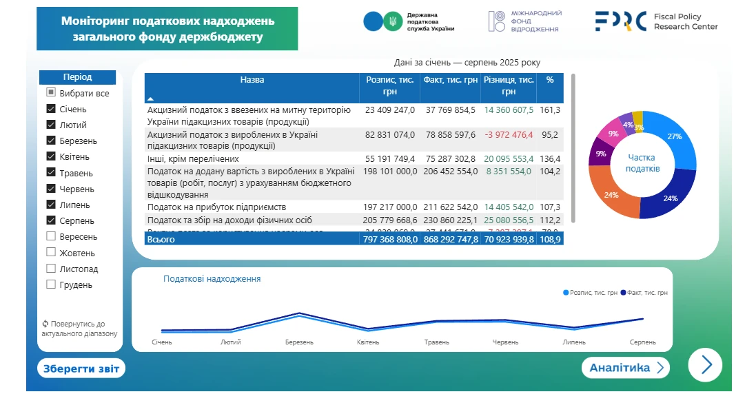Click the value -3 972 476,4
The width and height of the screenshot is (756, 394).
(509, 135)
